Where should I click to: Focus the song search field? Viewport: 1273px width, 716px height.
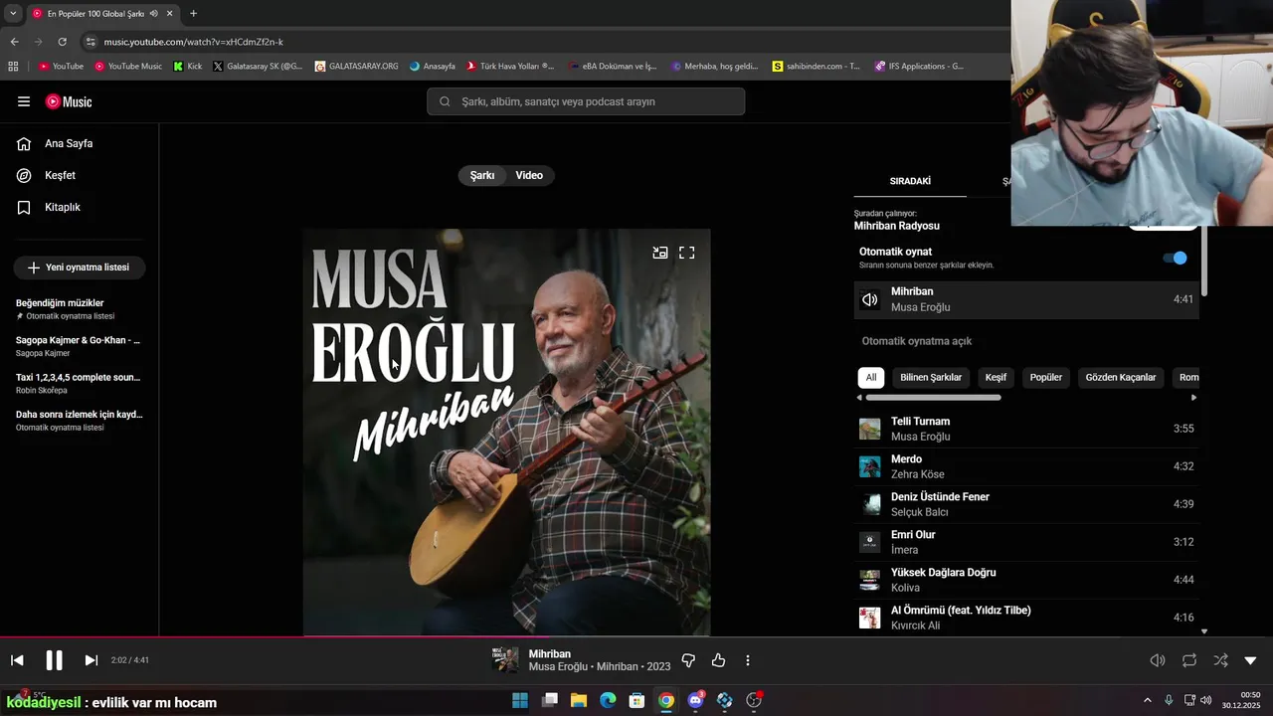(586, 101)
